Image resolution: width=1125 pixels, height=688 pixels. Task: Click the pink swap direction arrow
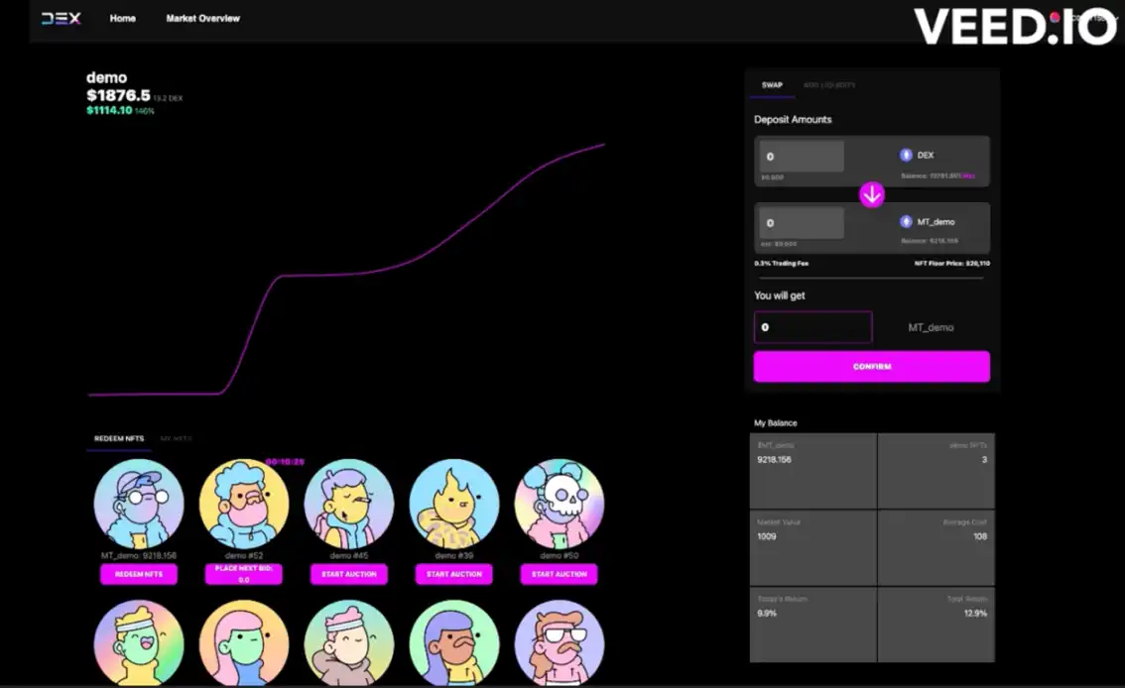coord(872,194)
